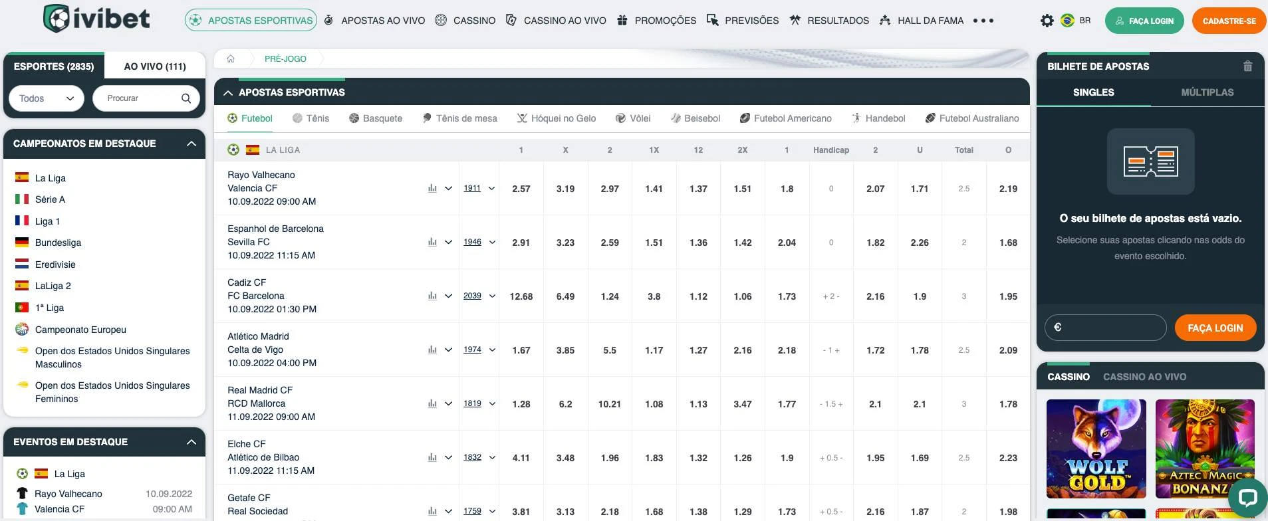Open Liga 1 championship link
The width and height of the screenshot is (1268, 521).
click(47, 221)
